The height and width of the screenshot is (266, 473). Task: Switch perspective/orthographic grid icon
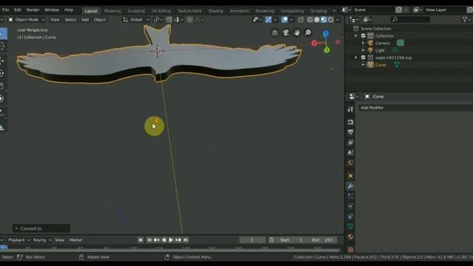(275, 33)
